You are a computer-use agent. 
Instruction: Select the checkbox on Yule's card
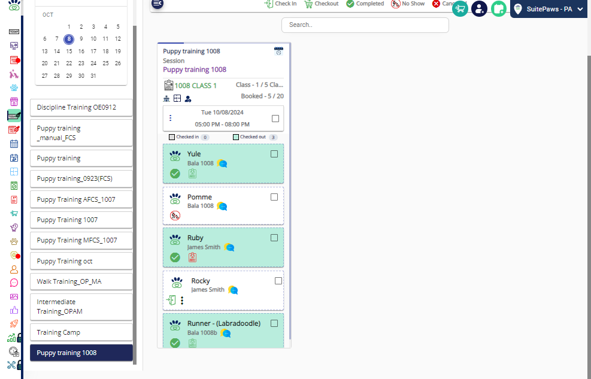click(274, 154)
